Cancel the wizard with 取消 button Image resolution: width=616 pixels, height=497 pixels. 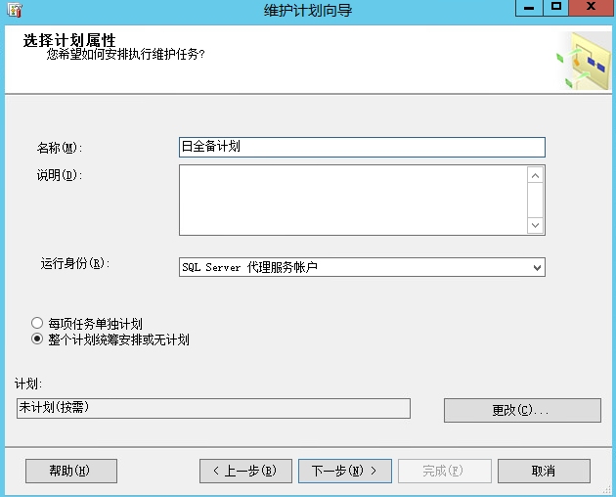click(x=544, y=471)
